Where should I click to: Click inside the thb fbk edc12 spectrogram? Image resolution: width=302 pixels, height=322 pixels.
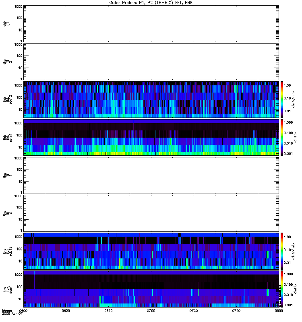(151, 99)
